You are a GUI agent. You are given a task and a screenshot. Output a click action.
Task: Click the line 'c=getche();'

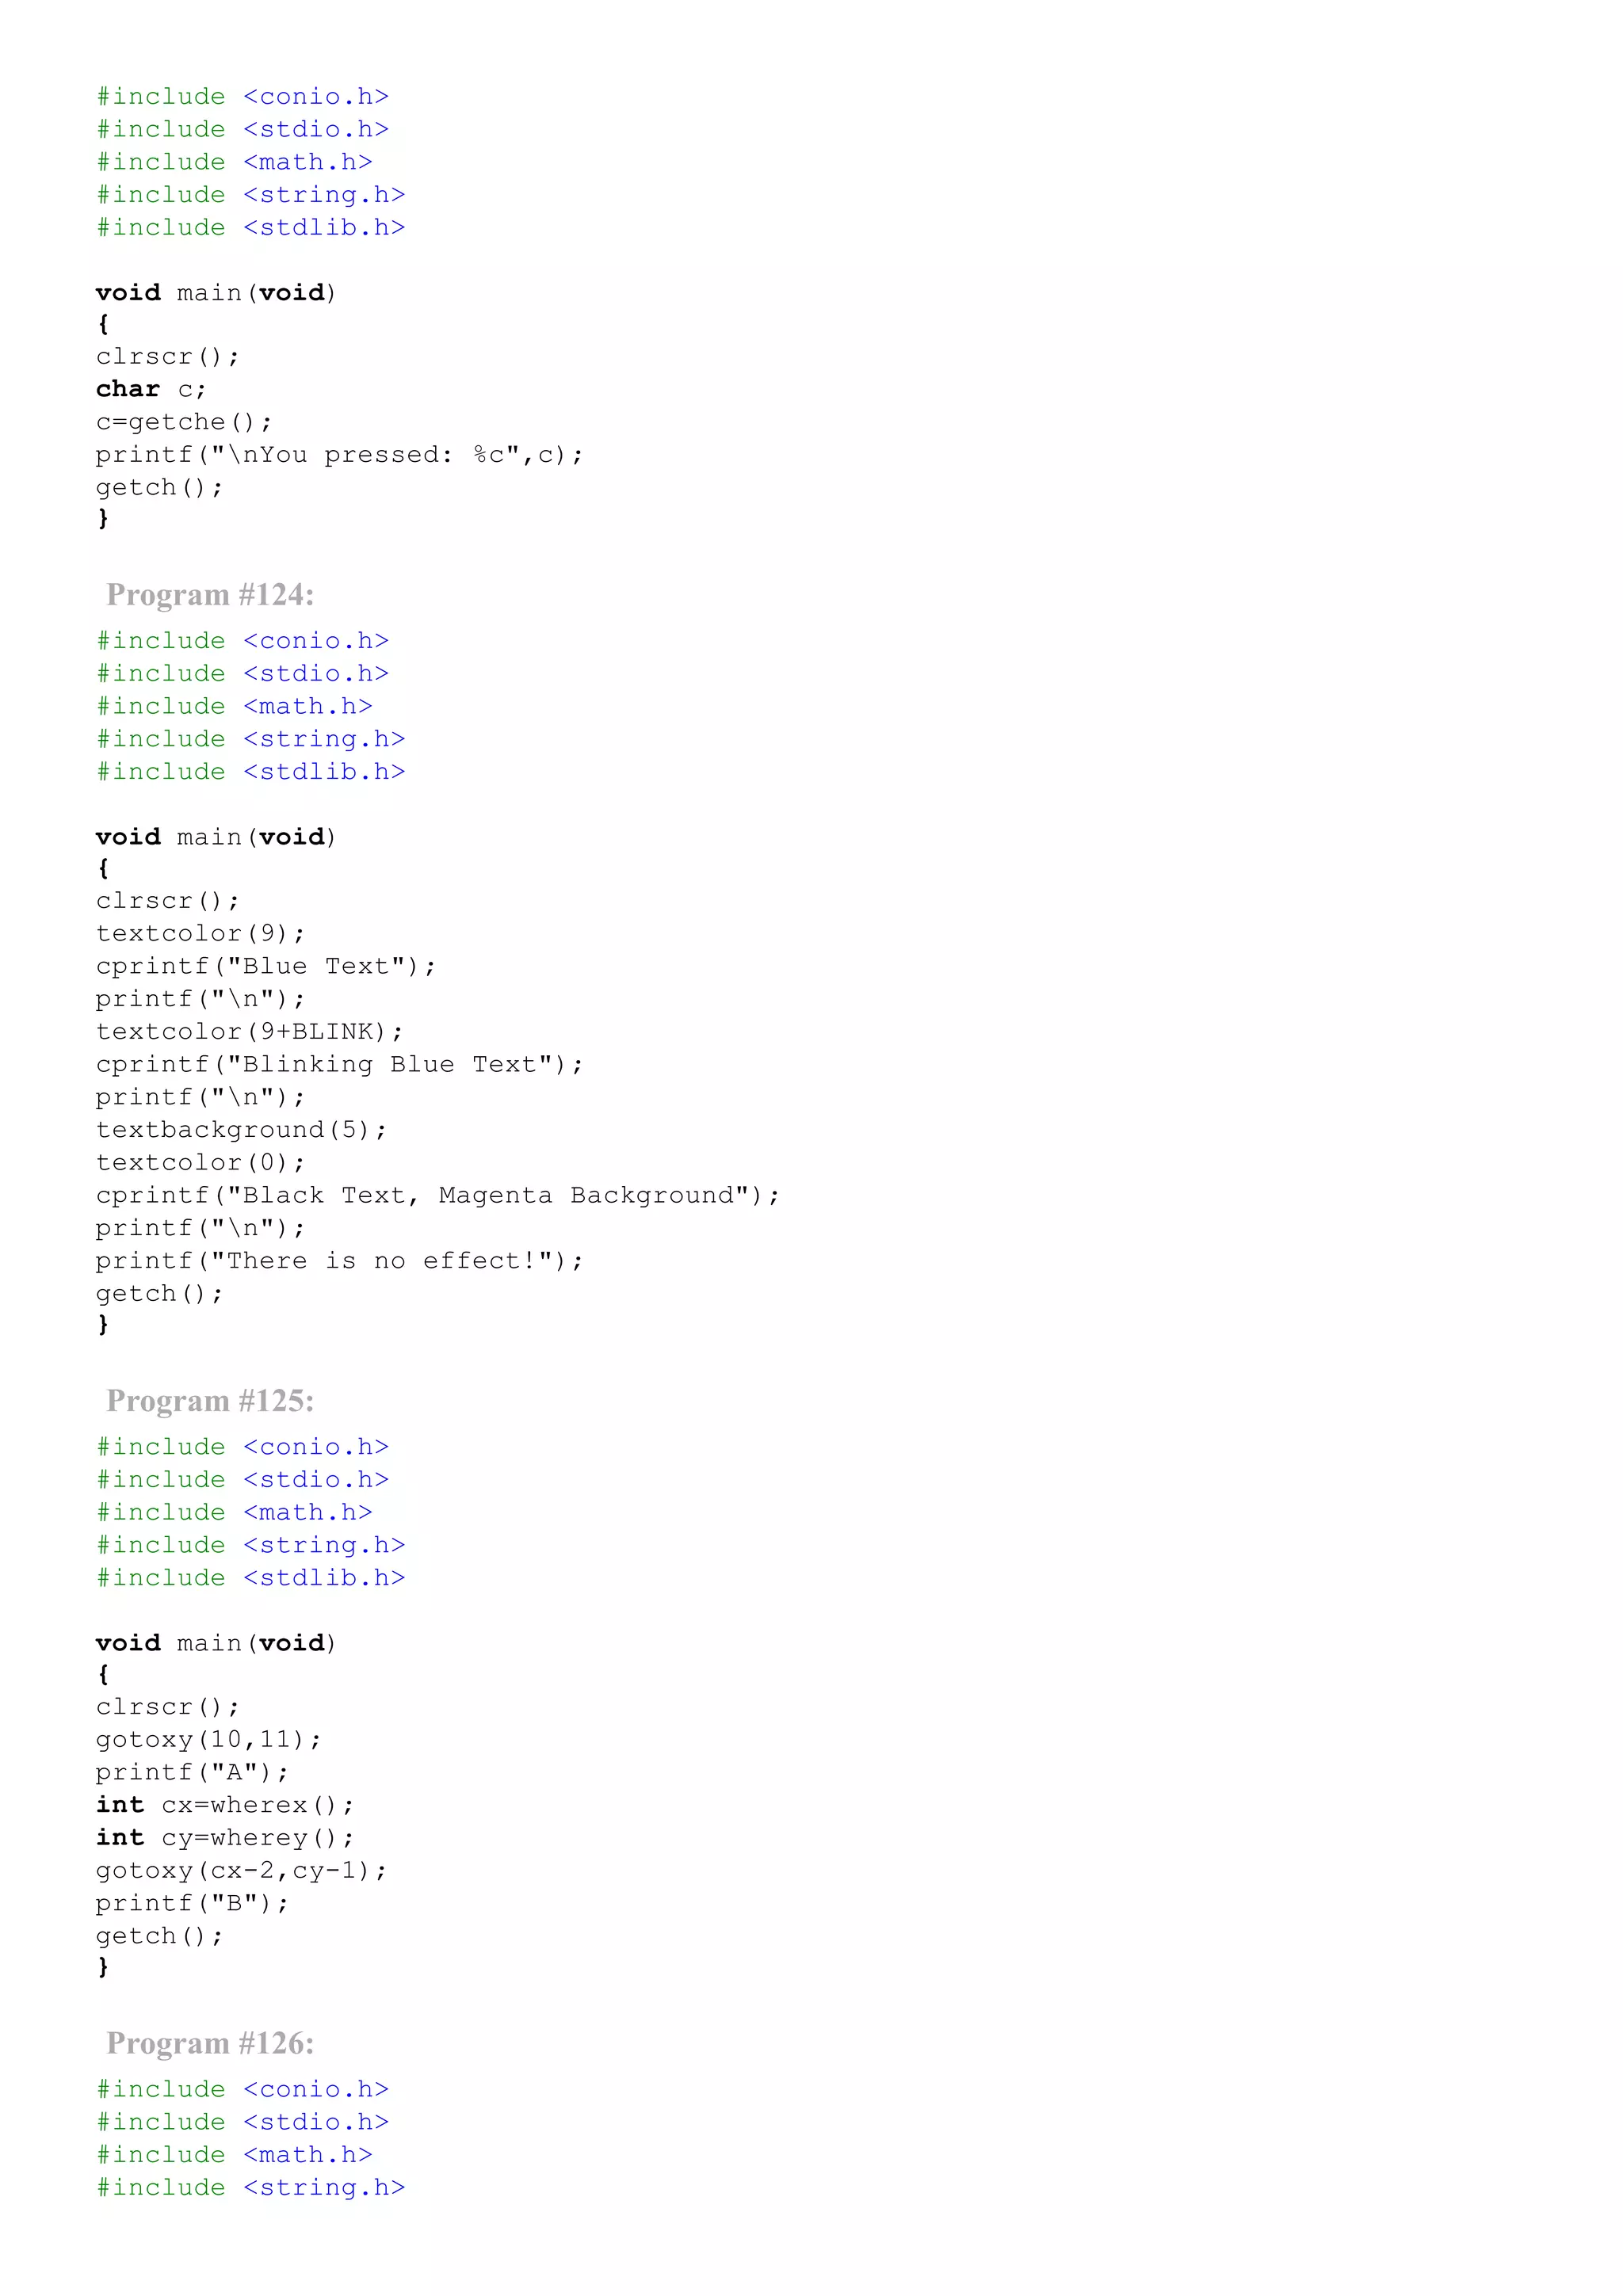pos(184,422)
